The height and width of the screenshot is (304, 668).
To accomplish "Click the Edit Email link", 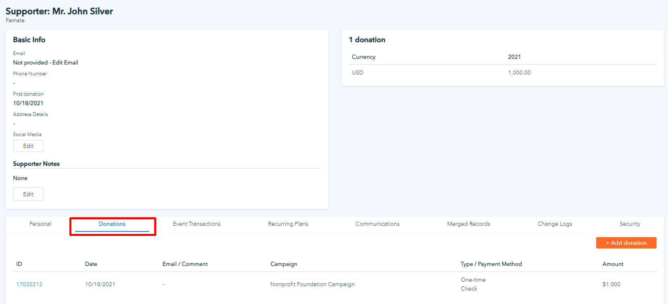I will (65, 62).
